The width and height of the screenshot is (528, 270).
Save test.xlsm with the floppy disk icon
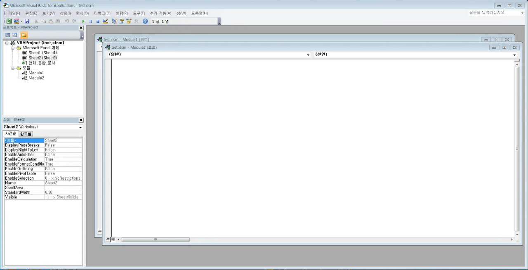pyautogui.click(x=27, y=21)
